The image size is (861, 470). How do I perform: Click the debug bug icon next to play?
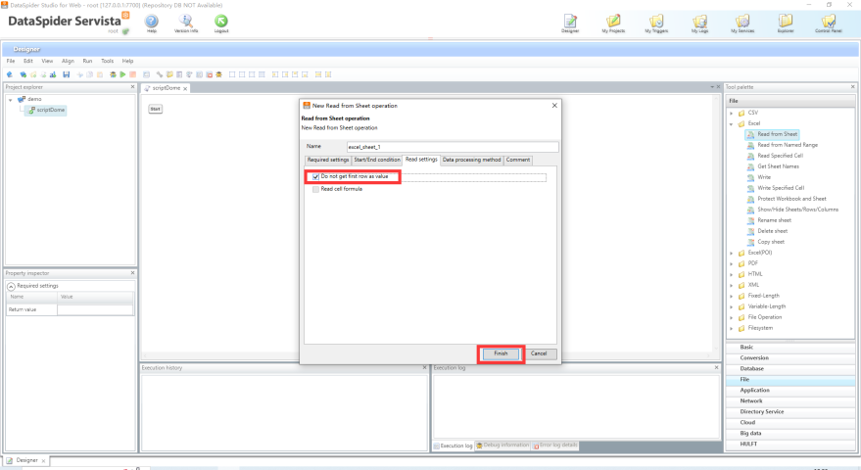pos(113,74)
